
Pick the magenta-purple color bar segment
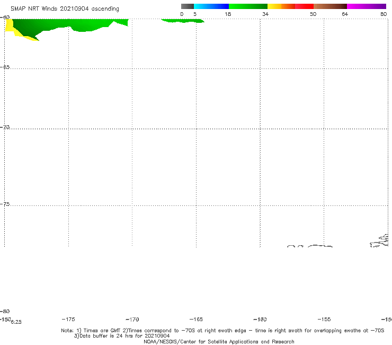367,6
